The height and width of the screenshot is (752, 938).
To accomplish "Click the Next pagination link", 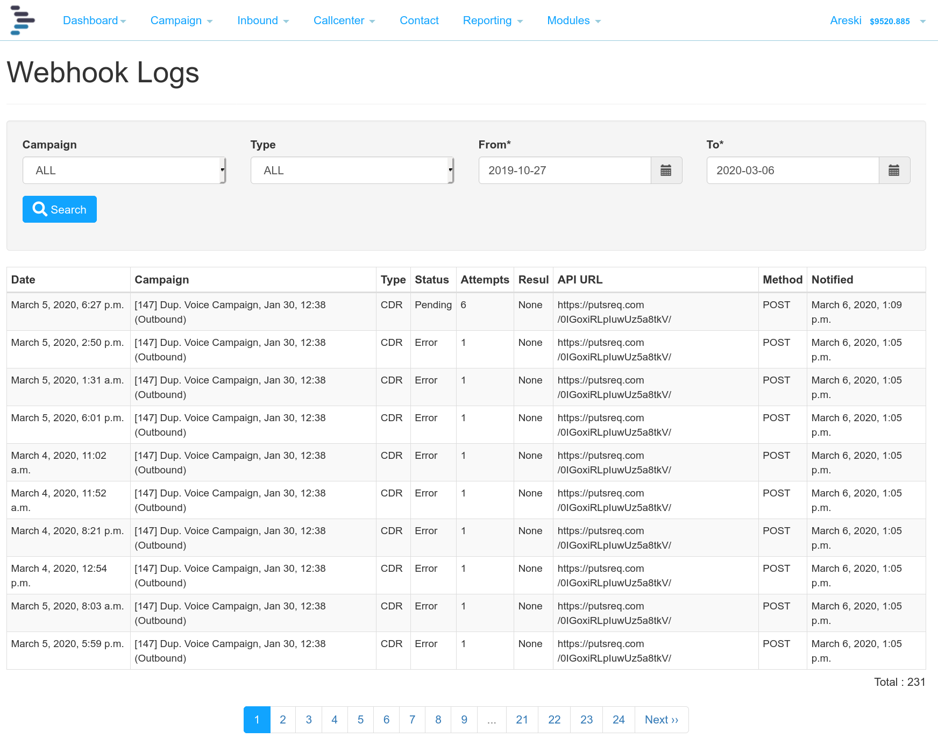I will (x=662, y=720).
